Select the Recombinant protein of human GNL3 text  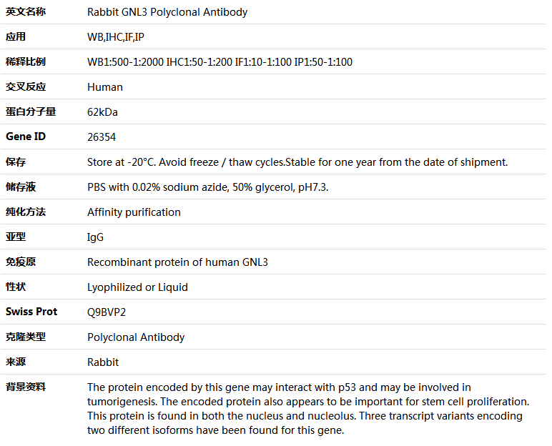point(177,262)
